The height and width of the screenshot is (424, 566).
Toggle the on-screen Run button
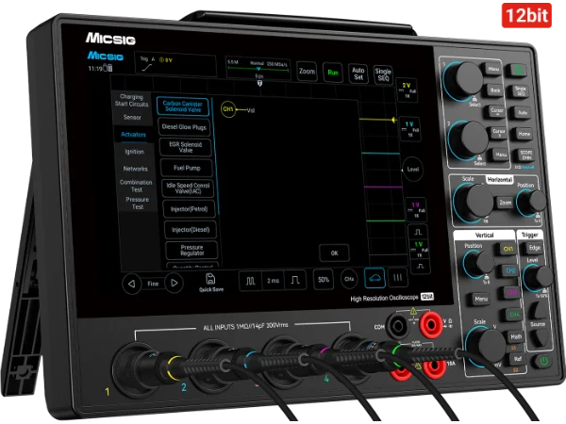click(x=333, y=73)
